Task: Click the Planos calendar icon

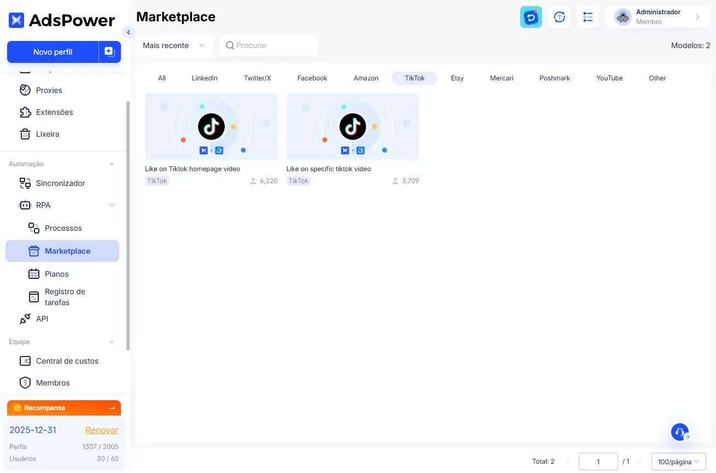Action: point(34,274)
